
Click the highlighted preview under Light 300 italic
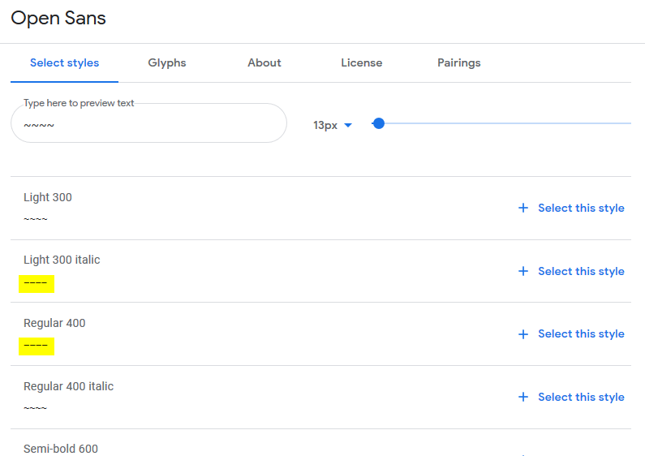pyautogui.click(x=37, y=283)
